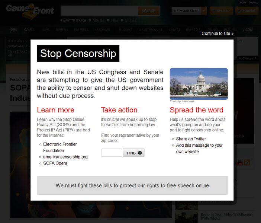Screen dimensions: 261x223
Task: Click the arrow icon on FIND button
Action: point(140,153)
